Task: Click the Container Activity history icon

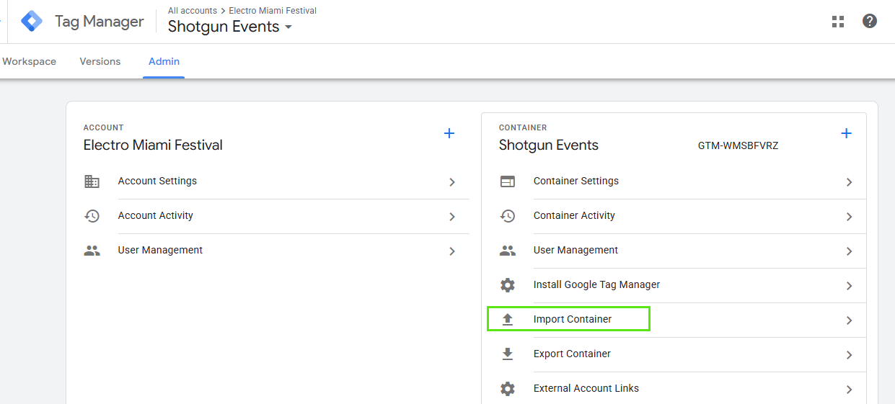Action: (x=508, y=216)
